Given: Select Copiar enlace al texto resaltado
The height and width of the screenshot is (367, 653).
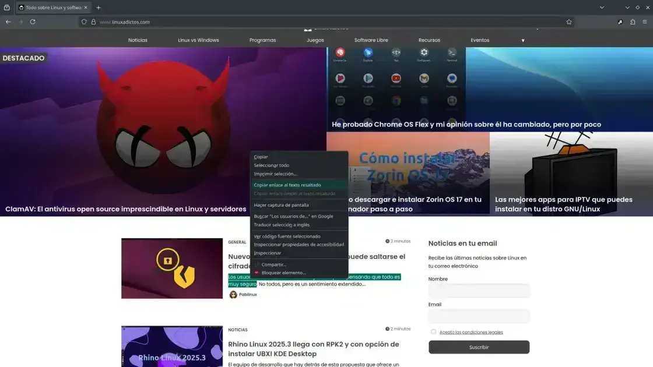Looking at the screenshot, I should click(x=299, y=185).
